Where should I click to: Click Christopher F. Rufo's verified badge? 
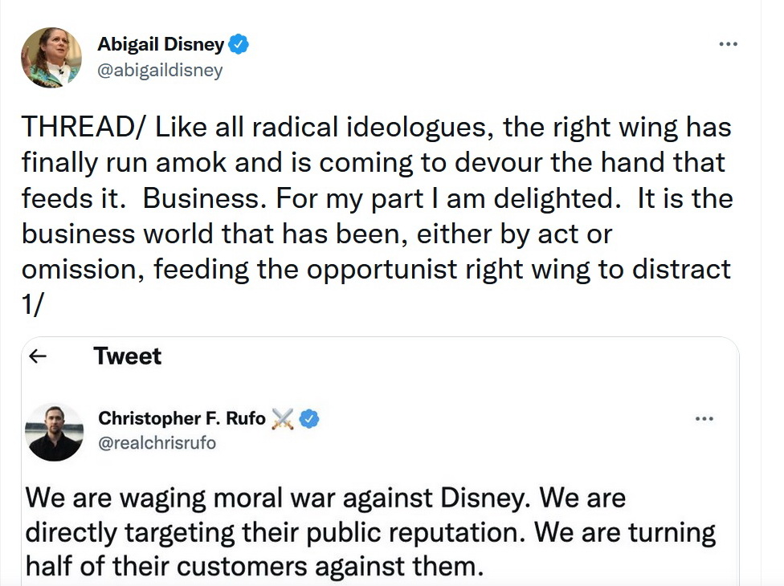click(309, 418)
